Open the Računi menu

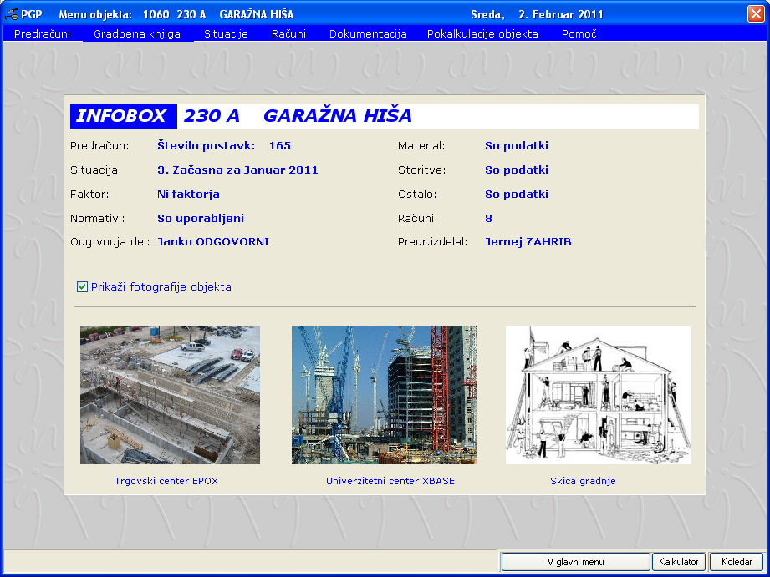(288, 34)
